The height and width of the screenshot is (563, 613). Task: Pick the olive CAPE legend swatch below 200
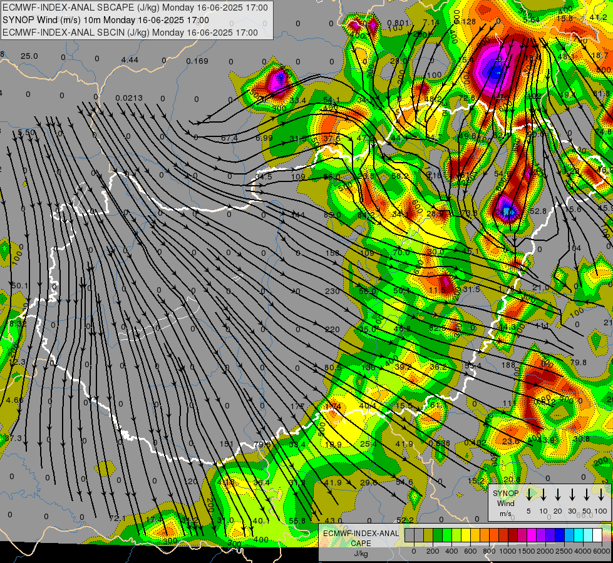tap(428, 535)
